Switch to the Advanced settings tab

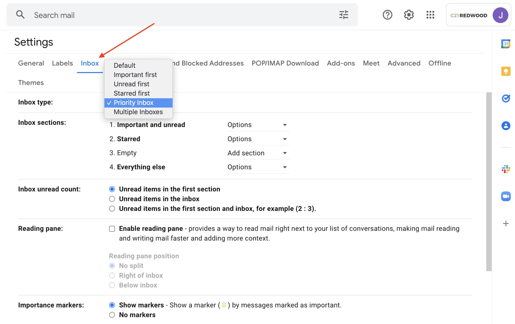pyautogui.click(x=404, y=63)
